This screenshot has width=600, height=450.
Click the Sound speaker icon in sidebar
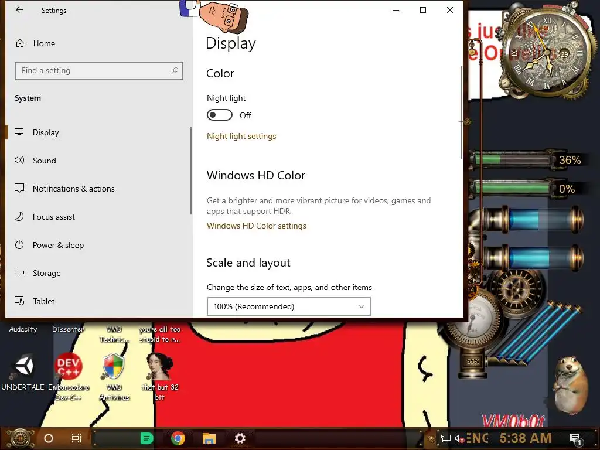[x=19, y=160]
